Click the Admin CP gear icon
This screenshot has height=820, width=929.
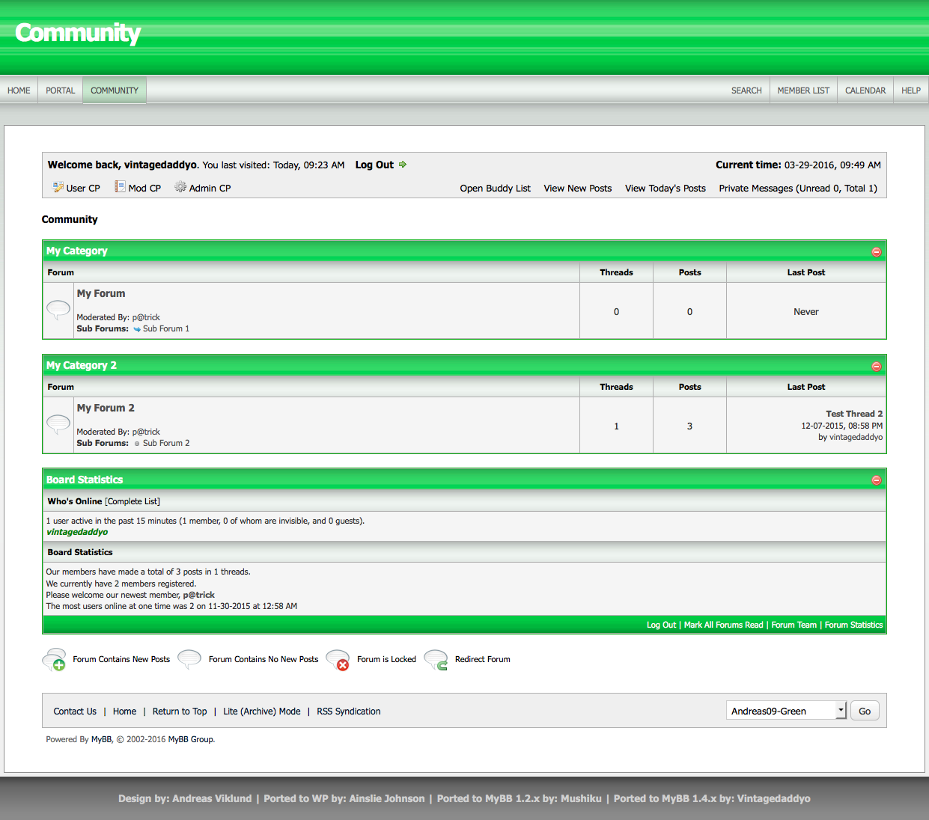tap(180, 186)
